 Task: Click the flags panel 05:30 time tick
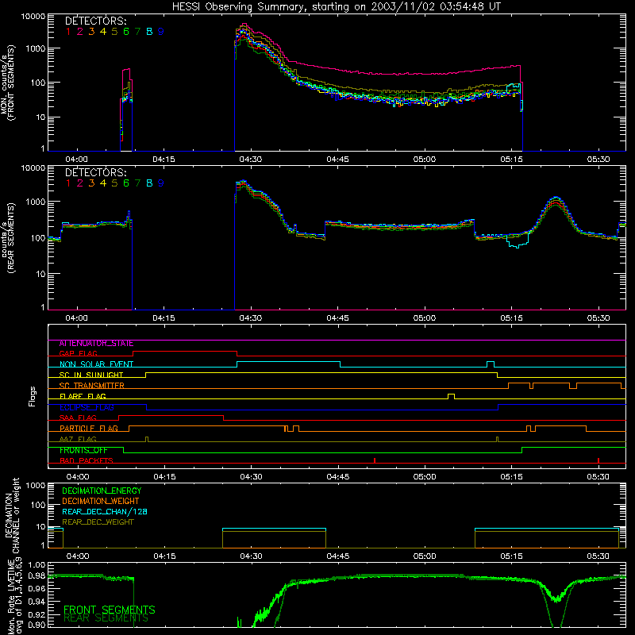click(x=598, y=477)
